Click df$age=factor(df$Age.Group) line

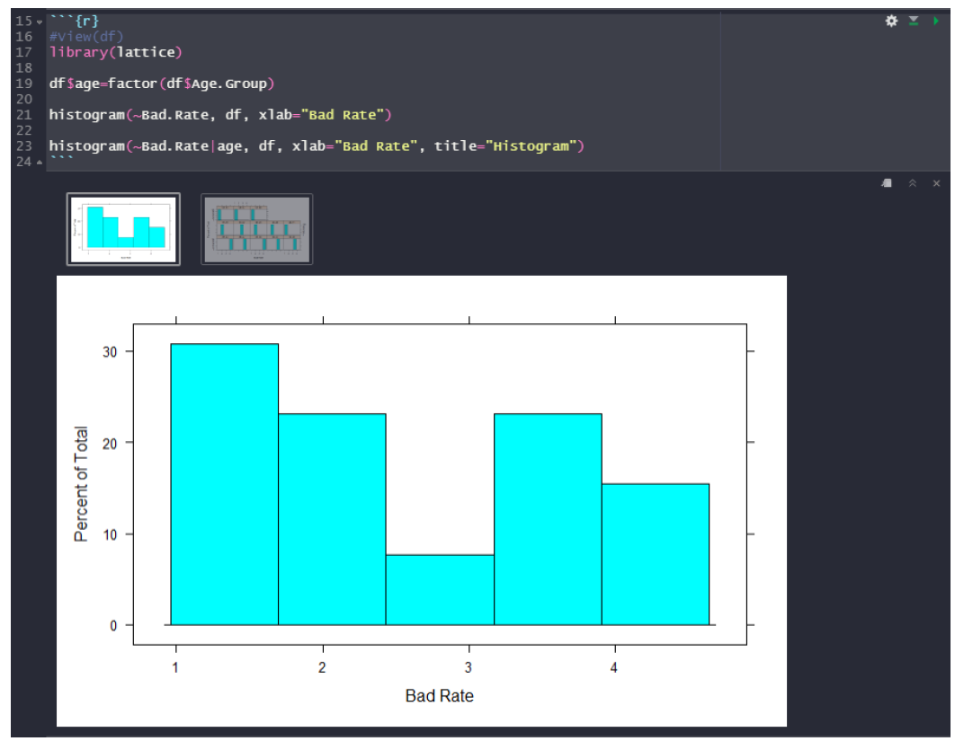tap(162, 84)
